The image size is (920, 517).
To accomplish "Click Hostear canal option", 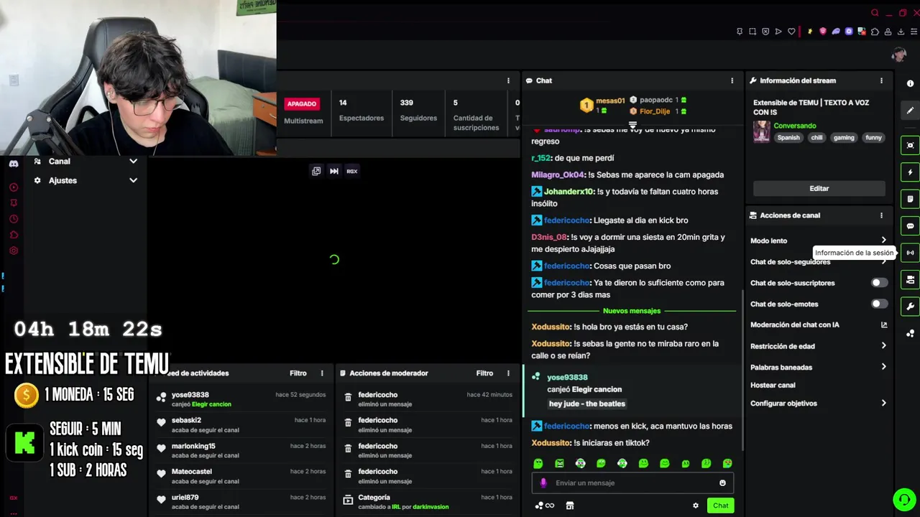I will click(x=773, y=386).
